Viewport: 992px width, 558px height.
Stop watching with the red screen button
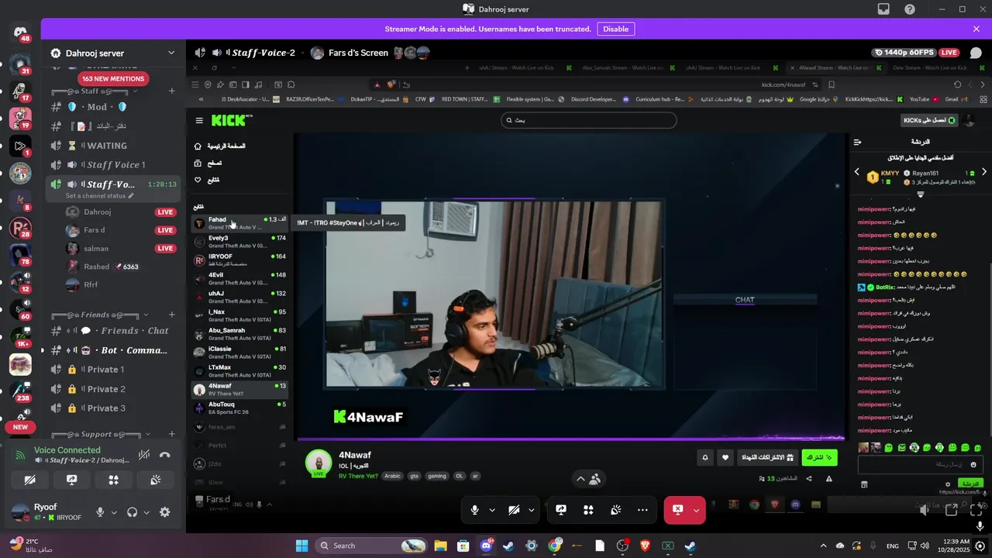tap(677, 510)
